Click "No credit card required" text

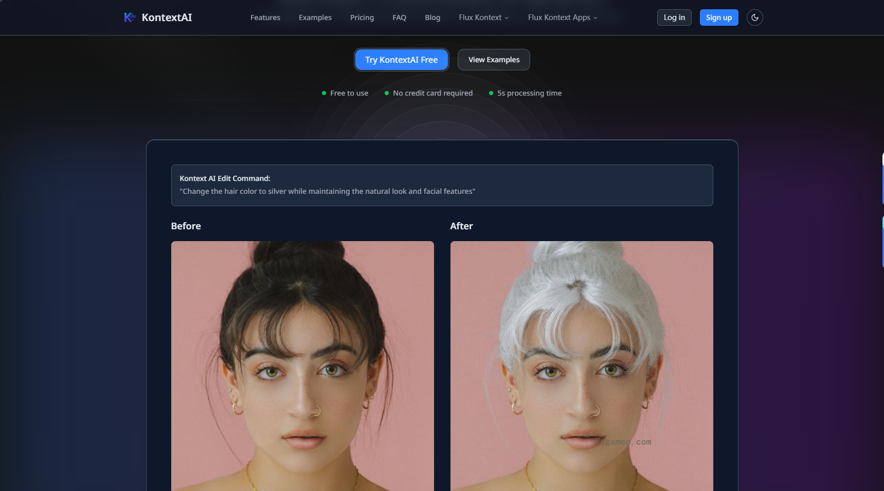pos(432,93)
